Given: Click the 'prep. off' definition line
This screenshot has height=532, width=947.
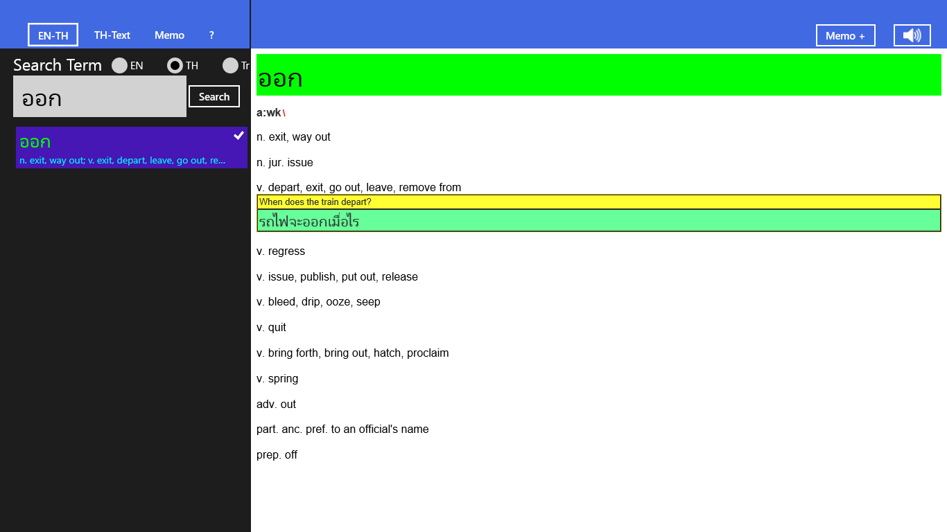Looking at the screenshot, I should [277, 455].
